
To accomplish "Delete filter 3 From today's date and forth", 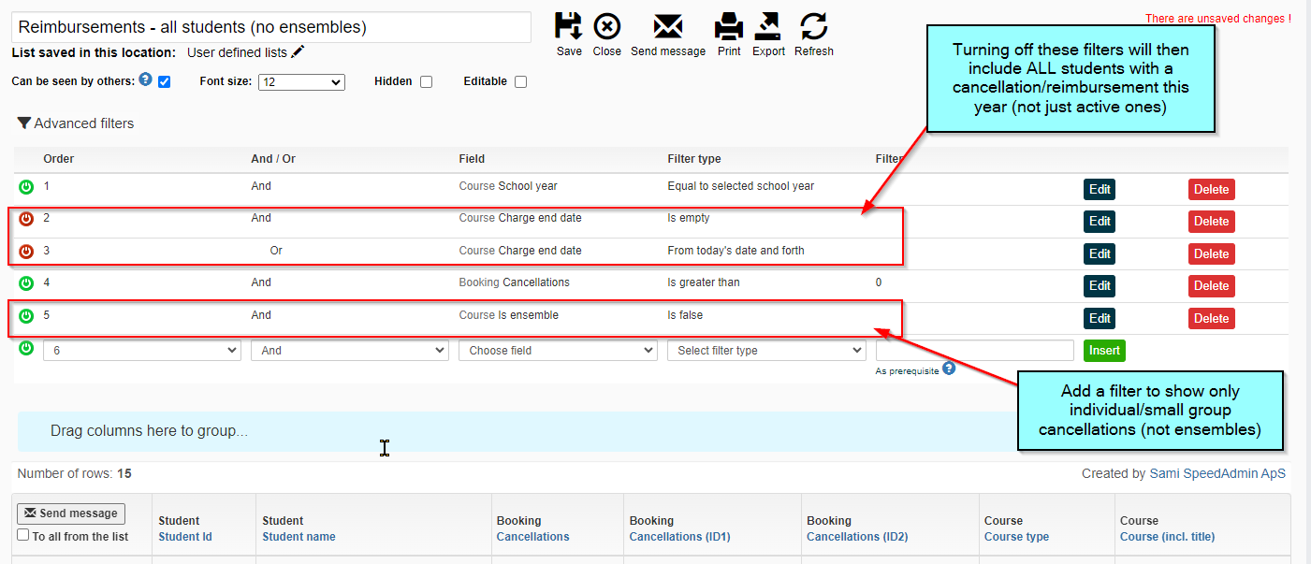I will (1211, 253).
